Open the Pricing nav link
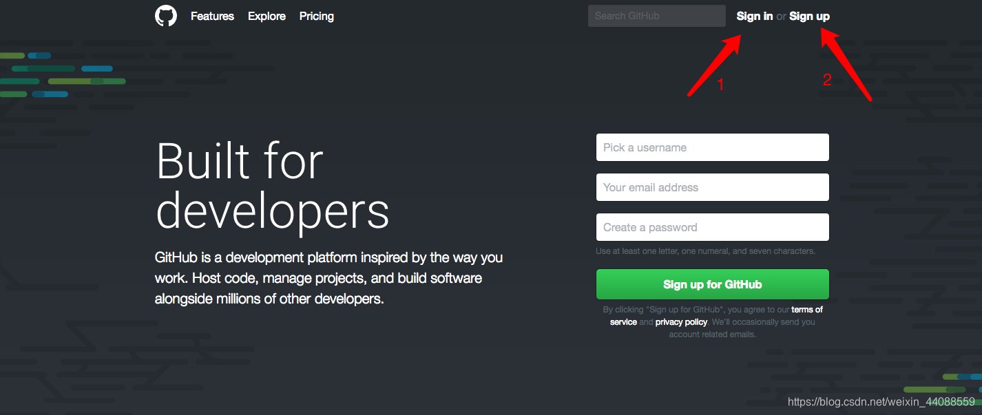Screen dimensions: 982x415 317,16
